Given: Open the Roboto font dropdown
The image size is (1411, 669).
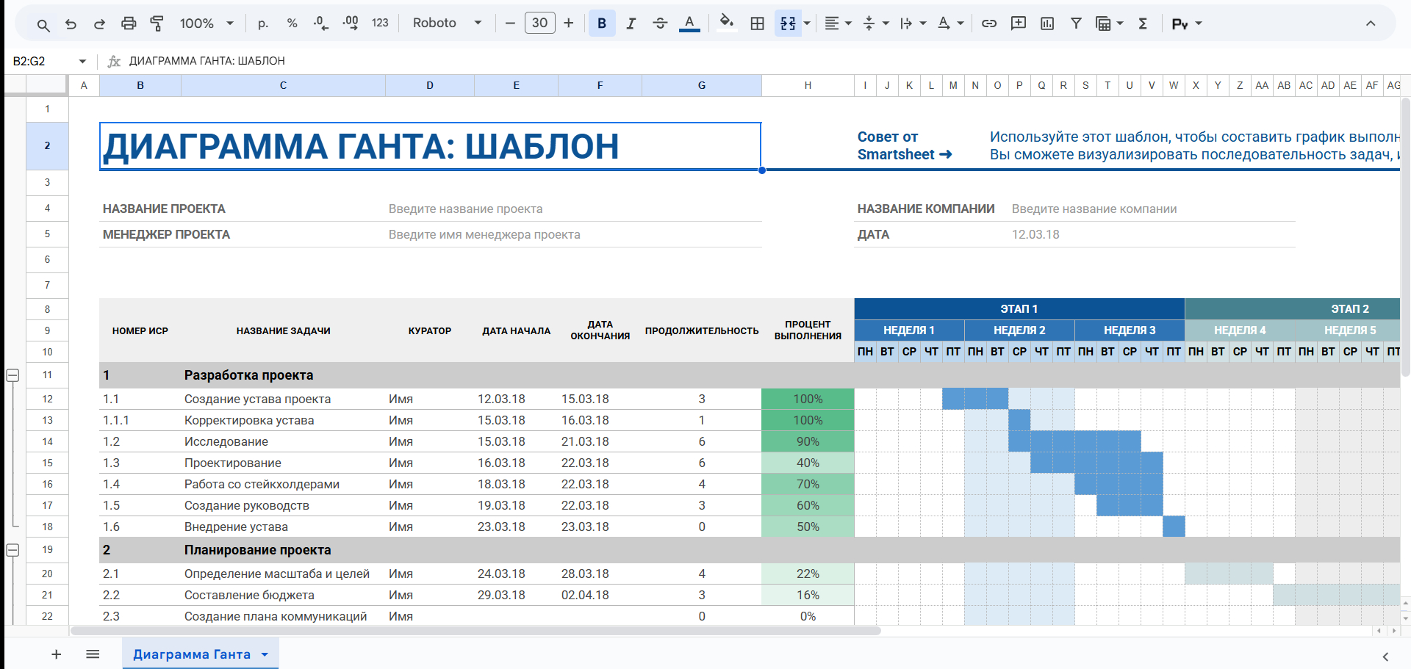Looking at the screenshot, I should pyautogui.click(x=447, y=23).
